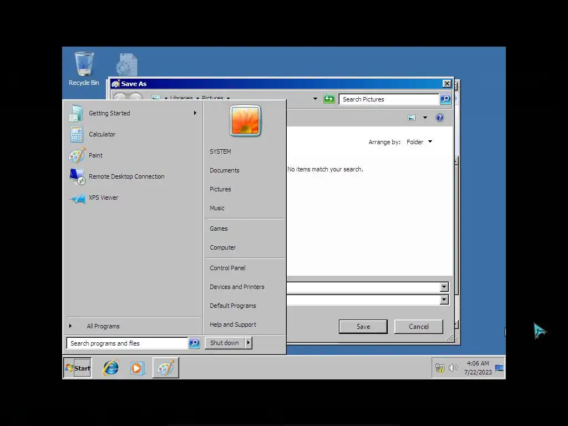This screenshot has height=426, width=568.
Task: Click the green refresh button in Save As
Action: click(329, 99)
